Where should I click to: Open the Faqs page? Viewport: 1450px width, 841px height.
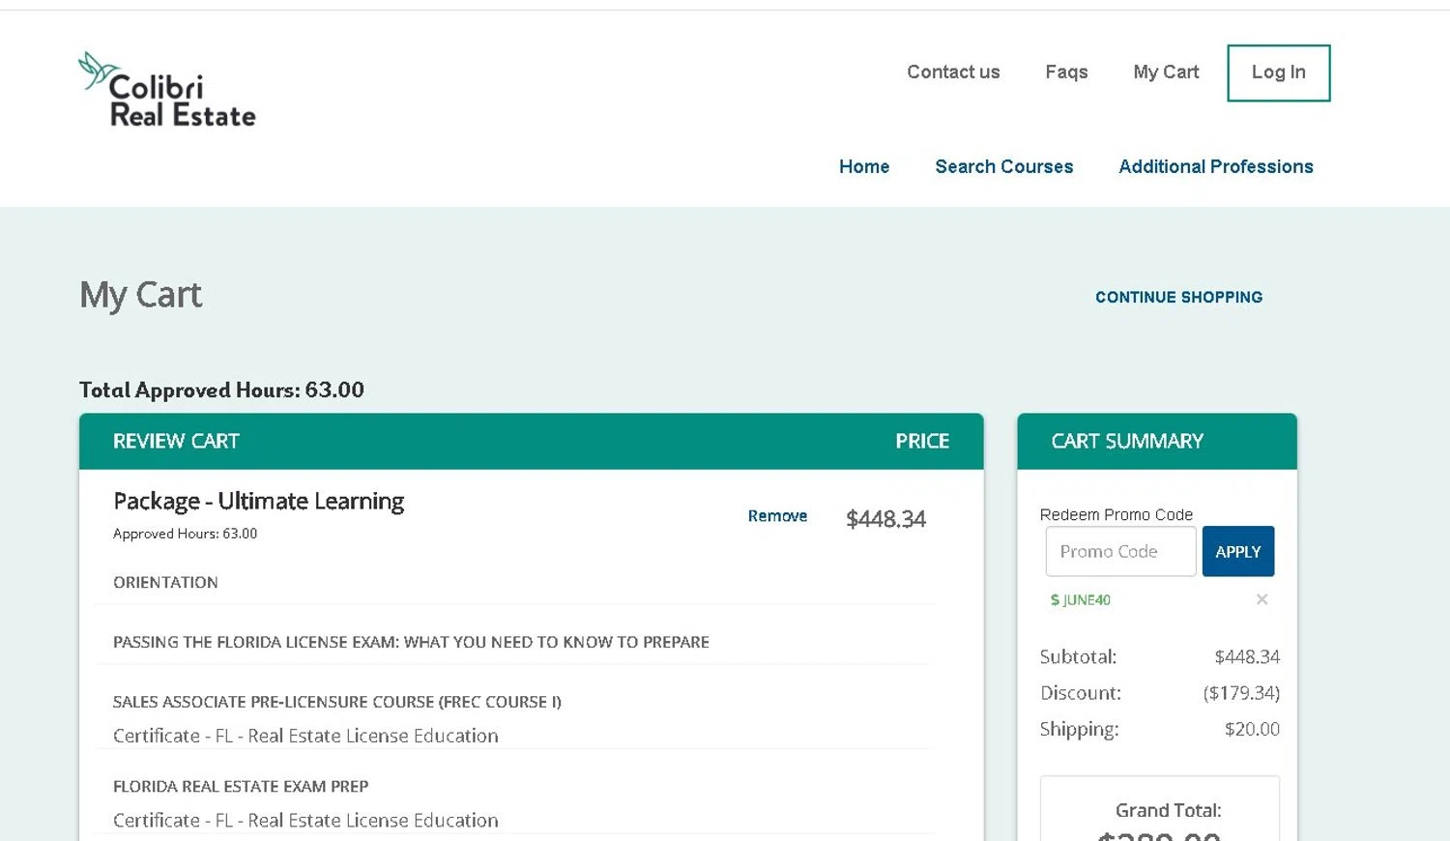pos(1066,72)
